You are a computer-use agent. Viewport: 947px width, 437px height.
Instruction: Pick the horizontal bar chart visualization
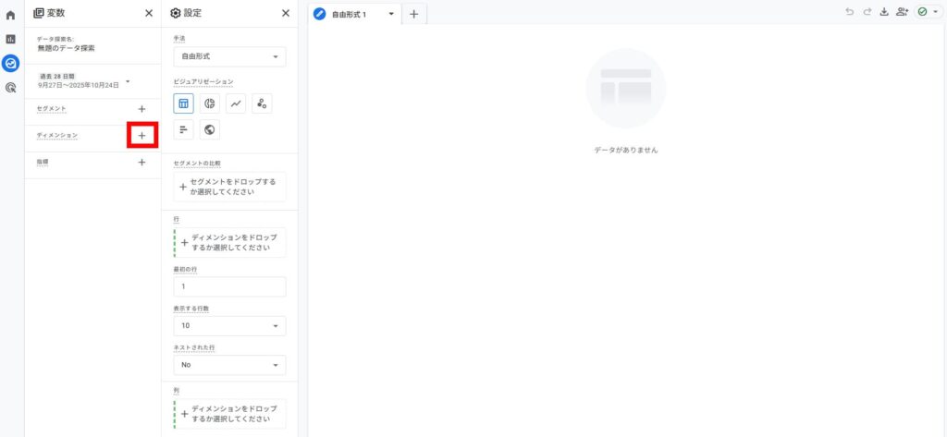(x=184, y=130)
